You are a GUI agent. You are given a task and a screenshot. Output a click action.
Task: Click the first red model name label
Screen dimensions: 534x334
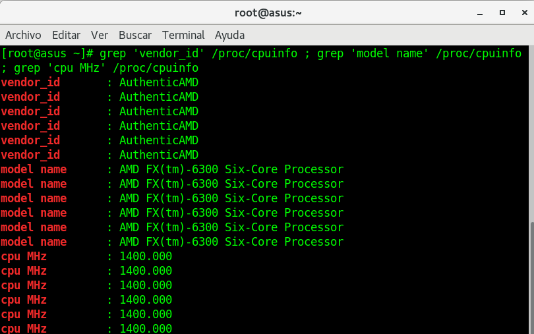[34, 169]
